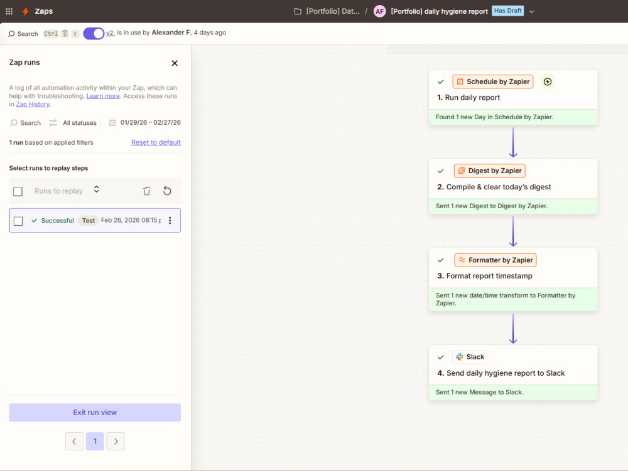Image resolution: width=628 pixels, height=471 pixels.
Task: Click the Schedule by Zapier app badge
Action: pyautogui.click(x=493, y=82)
